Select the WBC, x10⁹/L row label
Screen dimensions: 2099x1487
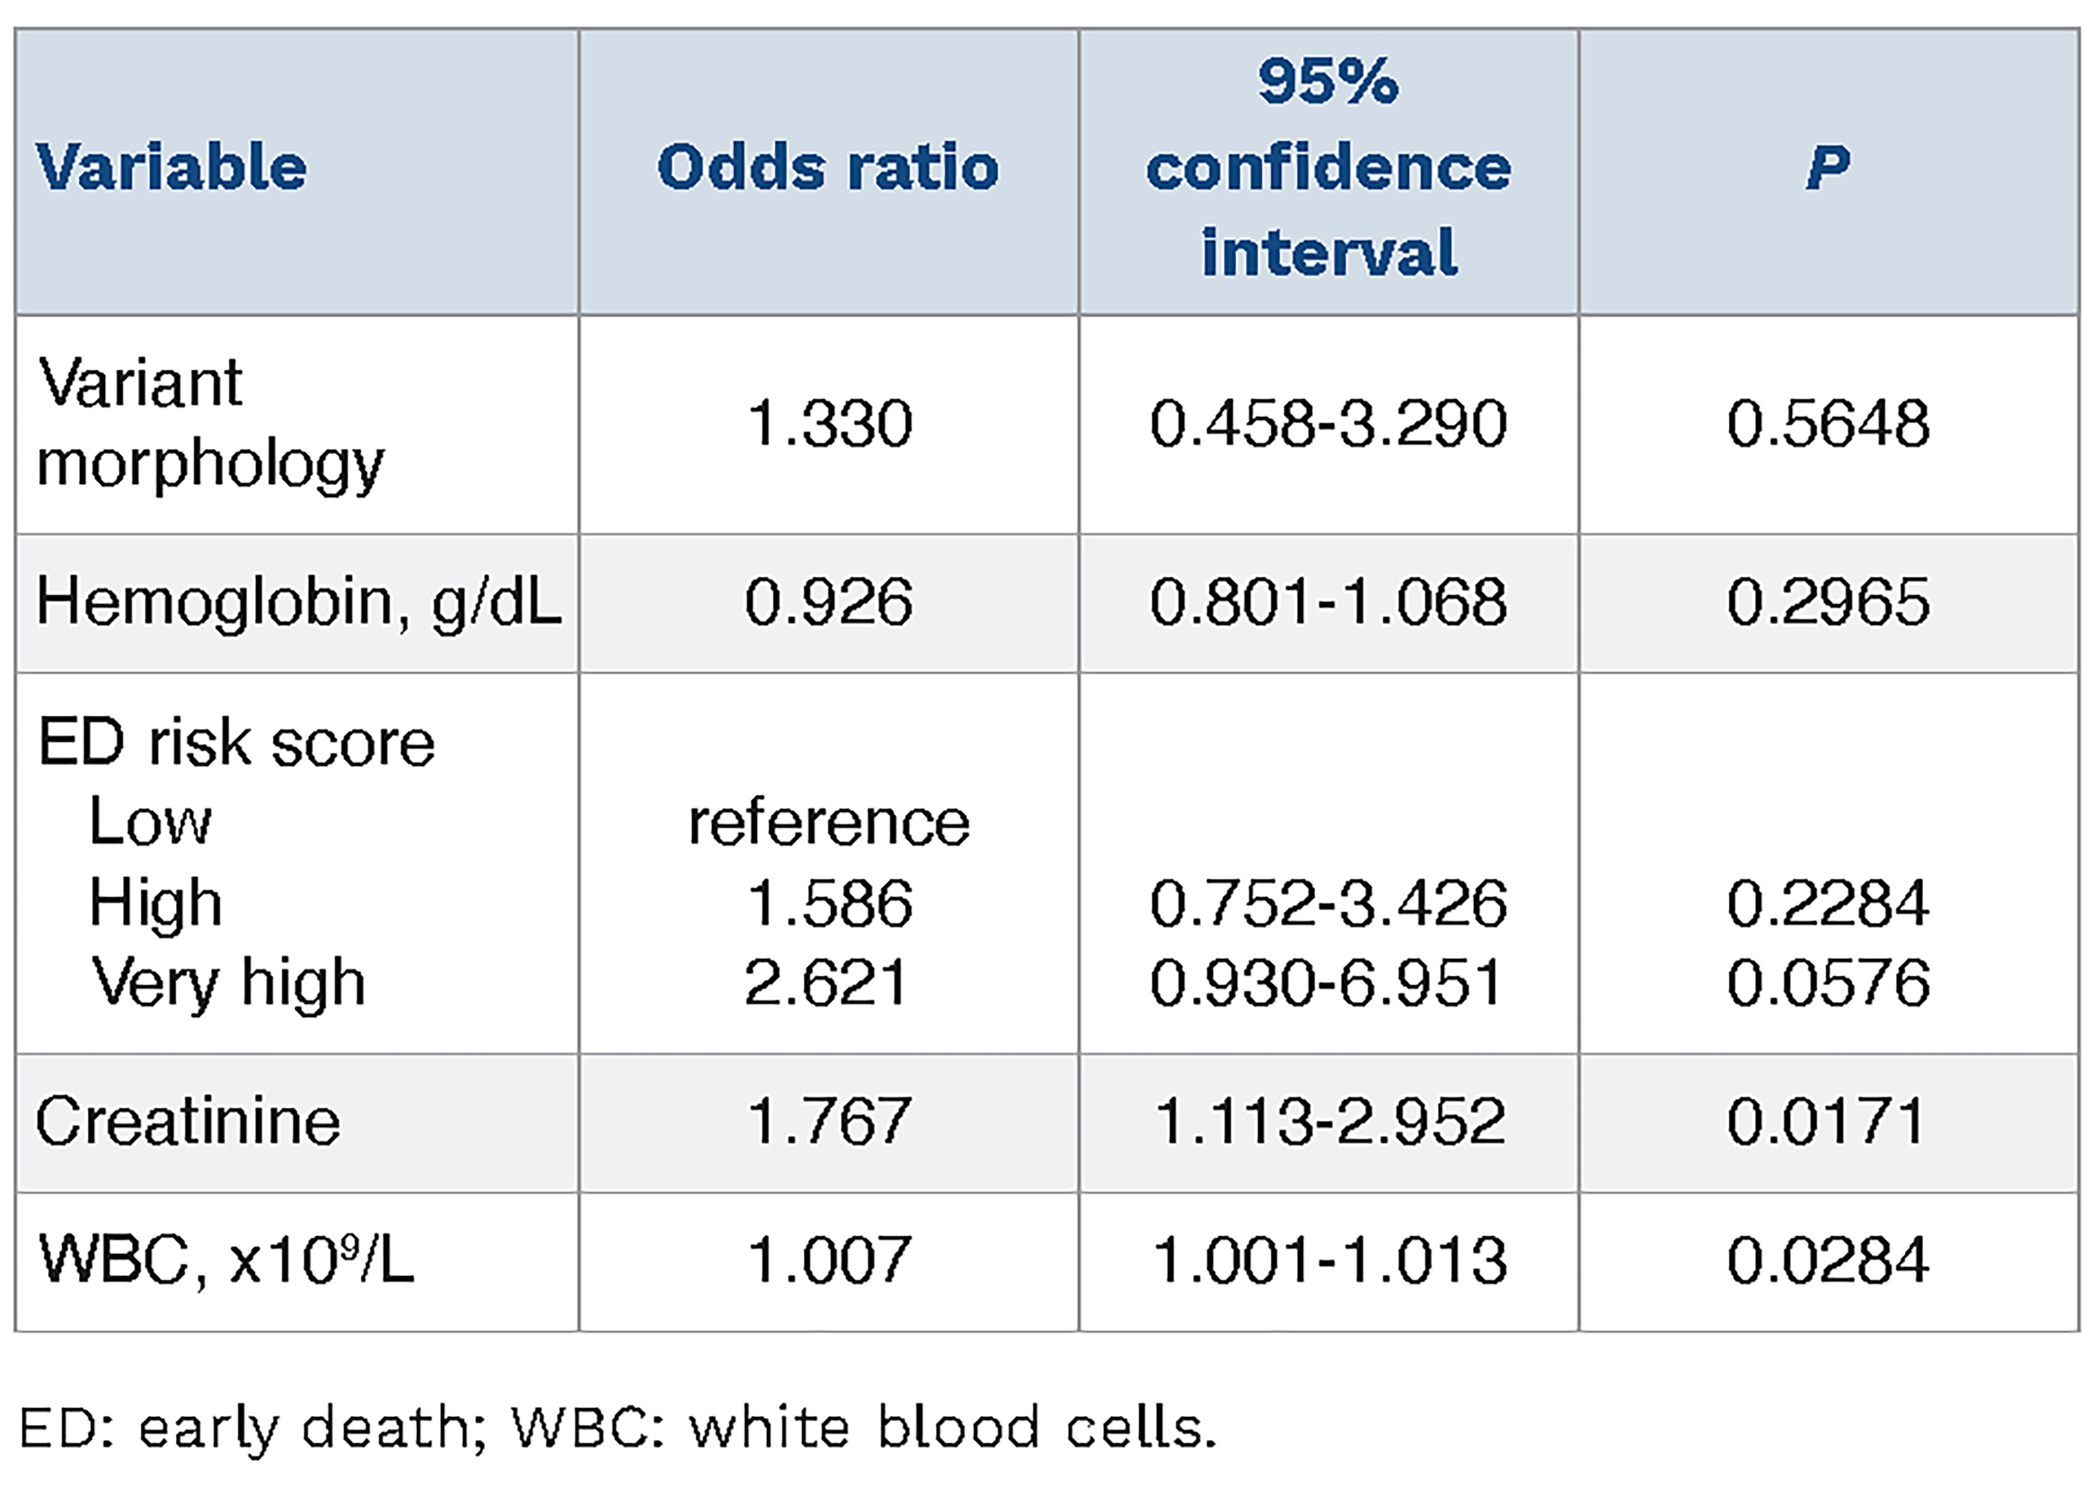(x=226, y=1260)
